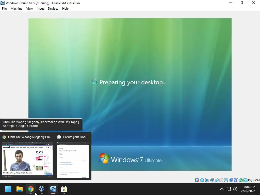Click the Uhm Tae Woong preview title

pyautogui.click(x=30, y=137)
